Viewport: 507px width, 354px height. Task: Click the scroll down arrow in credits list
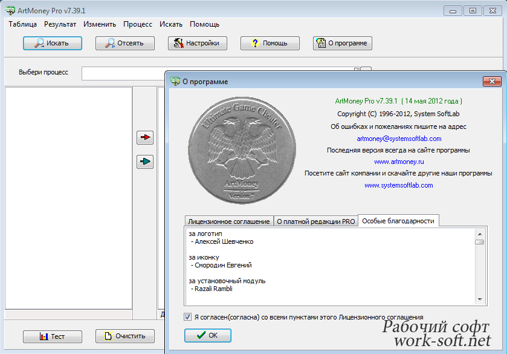(480, 300)
